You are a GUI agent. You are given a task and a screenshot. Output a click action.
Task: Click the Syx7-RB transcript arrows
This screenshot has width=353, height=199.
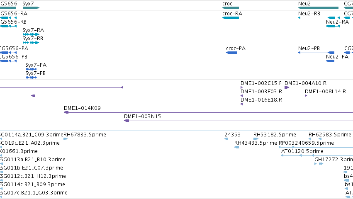31,43
